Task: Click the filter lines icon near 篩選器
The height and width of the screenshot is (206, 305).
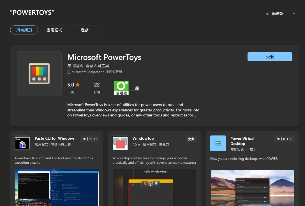Action: tap(267, 13)
